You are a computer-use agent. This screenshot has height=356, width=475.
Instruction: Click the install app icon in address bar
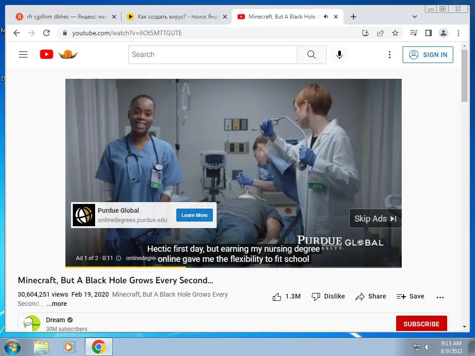pos(366,33)
